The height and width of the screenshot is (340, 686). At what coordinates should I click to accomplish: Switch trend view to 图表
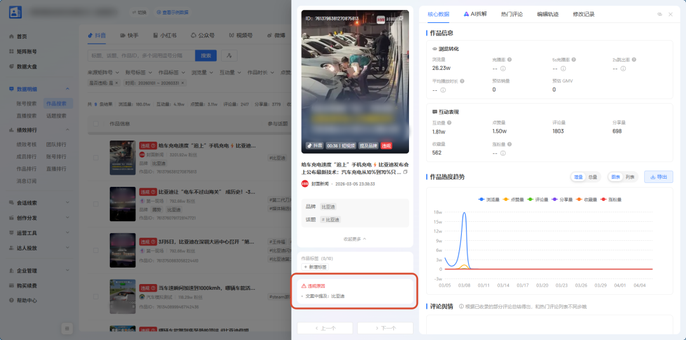(x=615, y=177)
